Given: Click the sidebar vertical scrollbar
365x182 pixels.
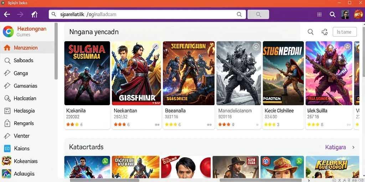Looking at the screenshot, I should pyautogui.click(x=56, y=51).
